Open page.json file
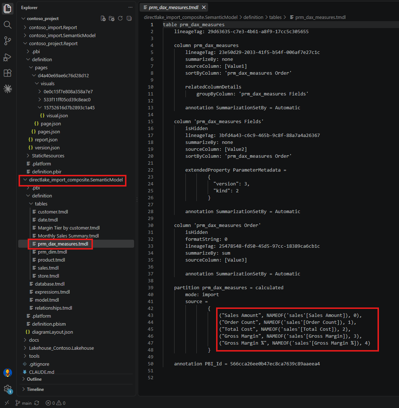The image size is (399, 408). pyautogui.click(x=51, y=123)
